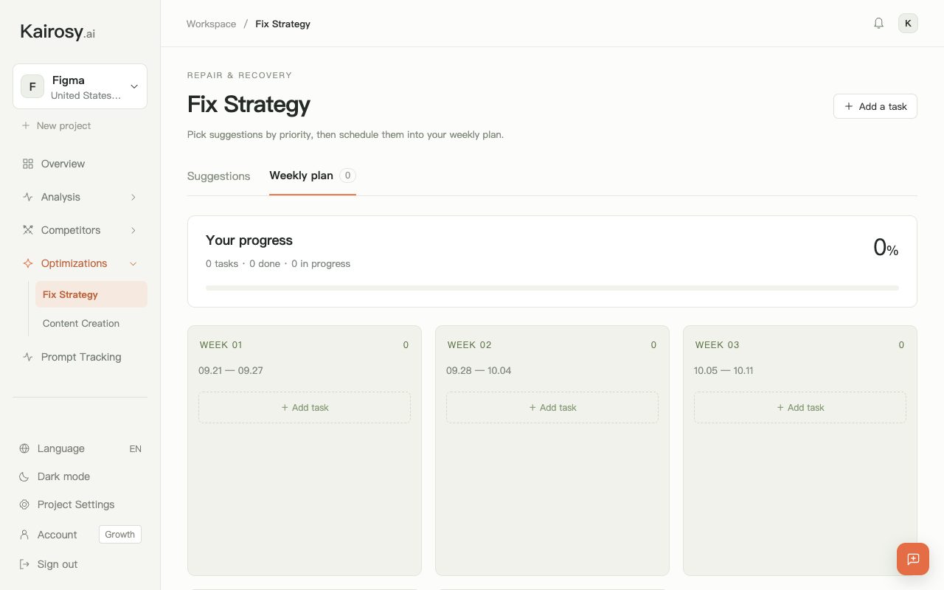This screenshot has height=590, width=944.
Task: Open Project Settings label
Action: coord(76,504)
